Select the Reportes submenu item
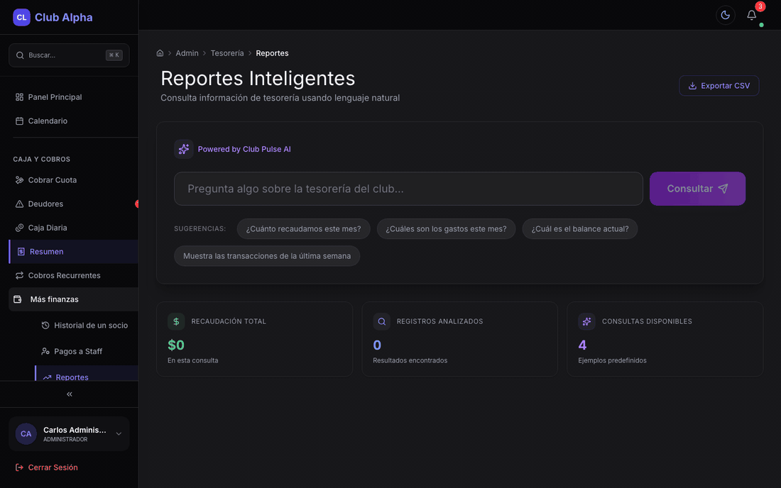The width and height of the screenshot is (781, 488). point(86,374)
